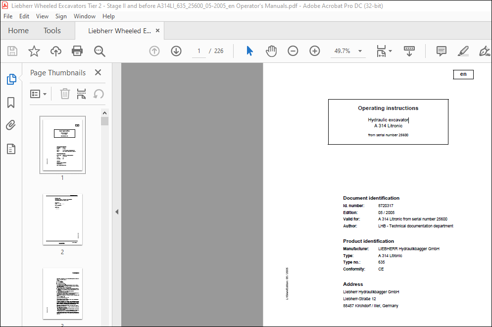Open the fit page options dropdown arrow
Screen dimensions: 492x327
pos(391,51)
